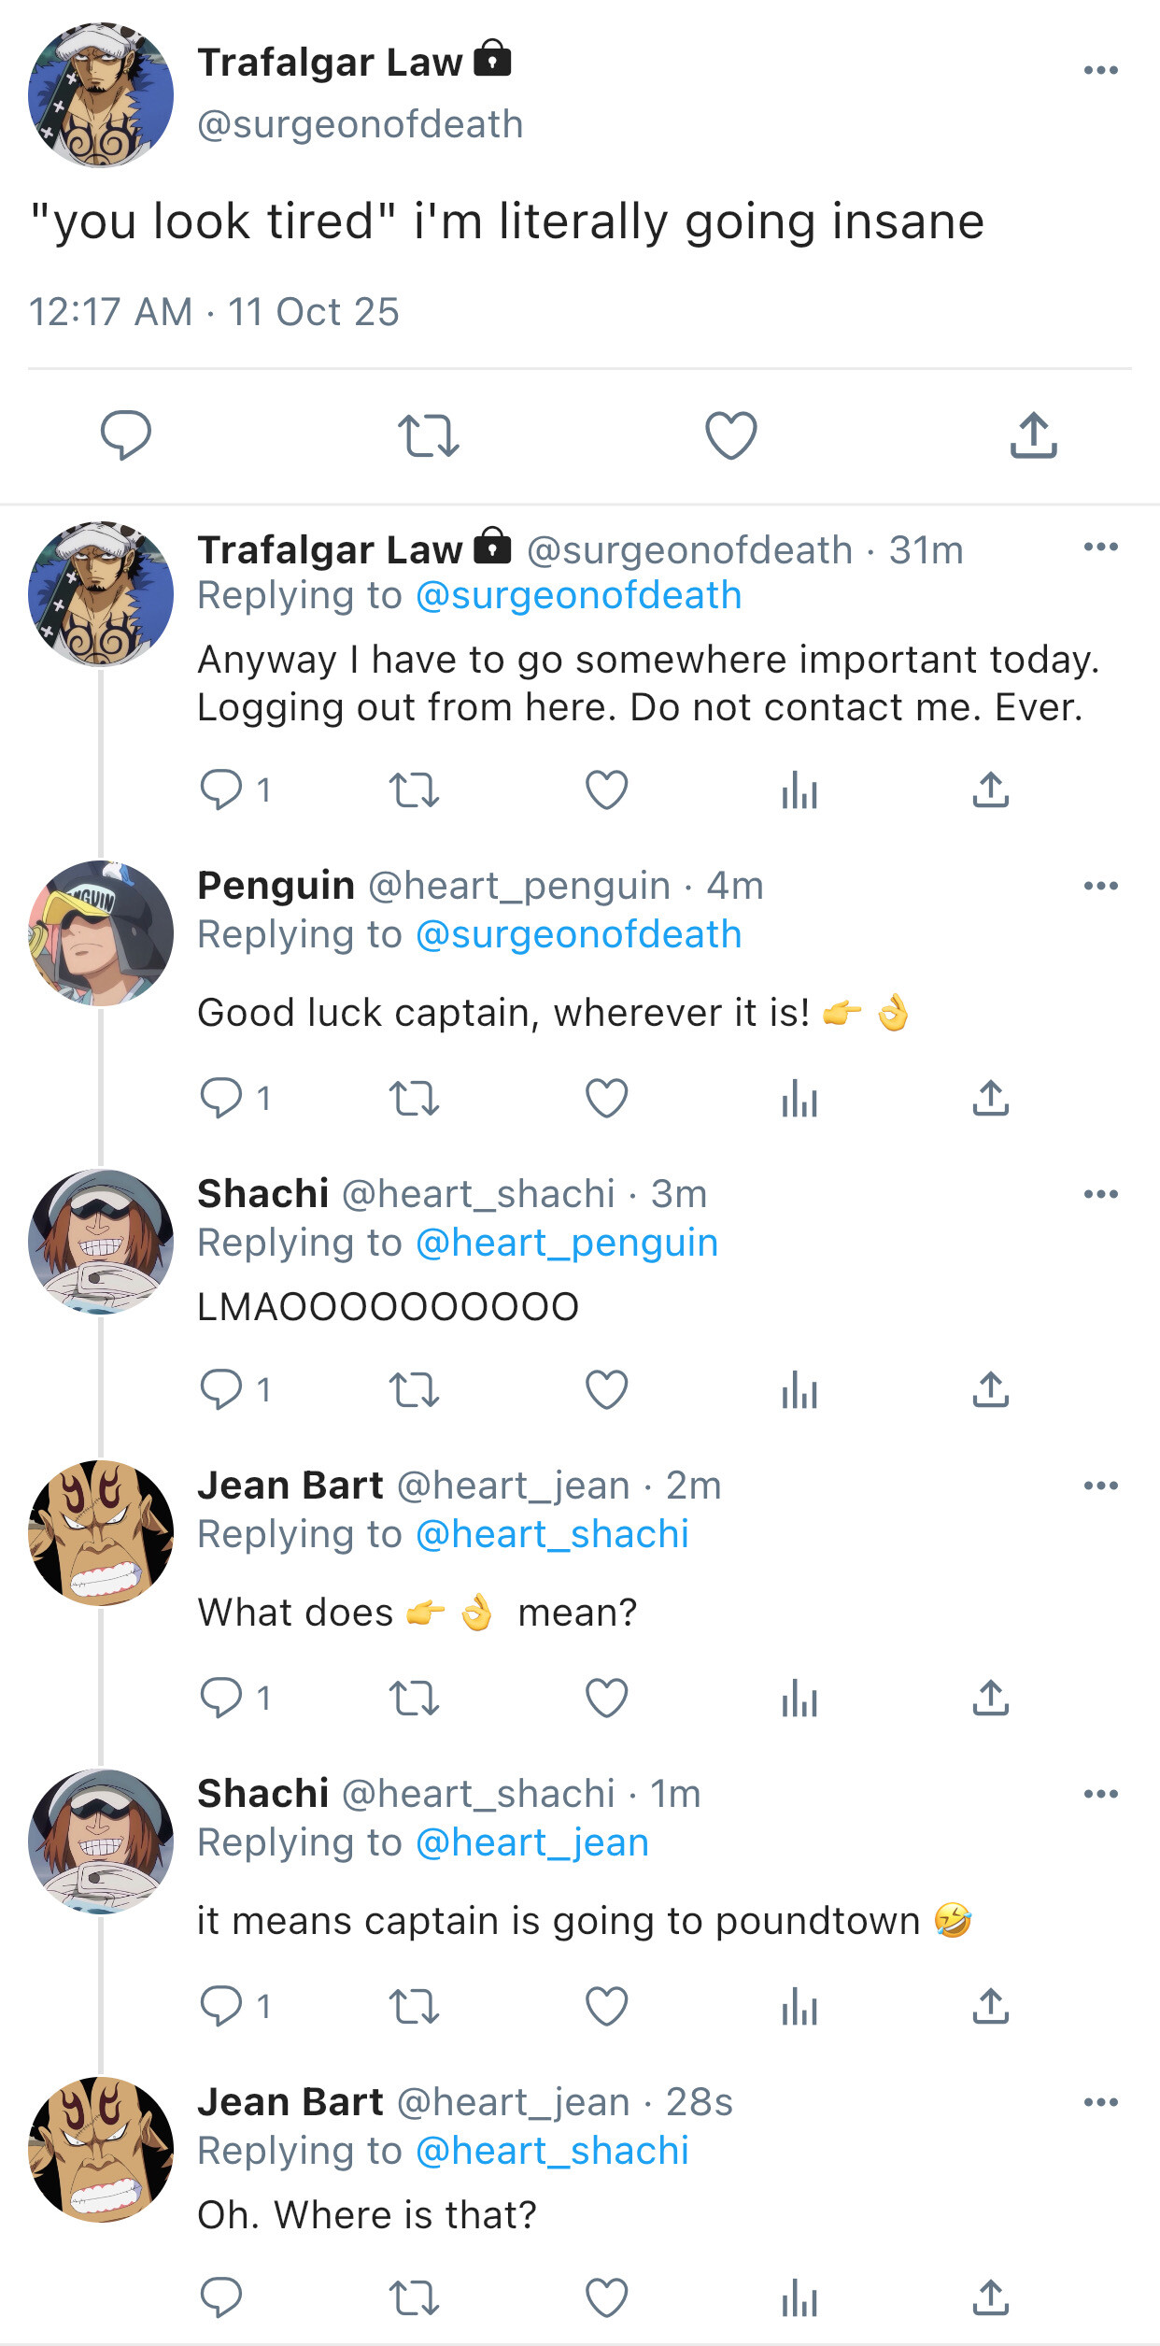Retweet the main Trafalgar Law tweet
Viewport: 1160px width, 2346px height.
[x=428, y=435]
